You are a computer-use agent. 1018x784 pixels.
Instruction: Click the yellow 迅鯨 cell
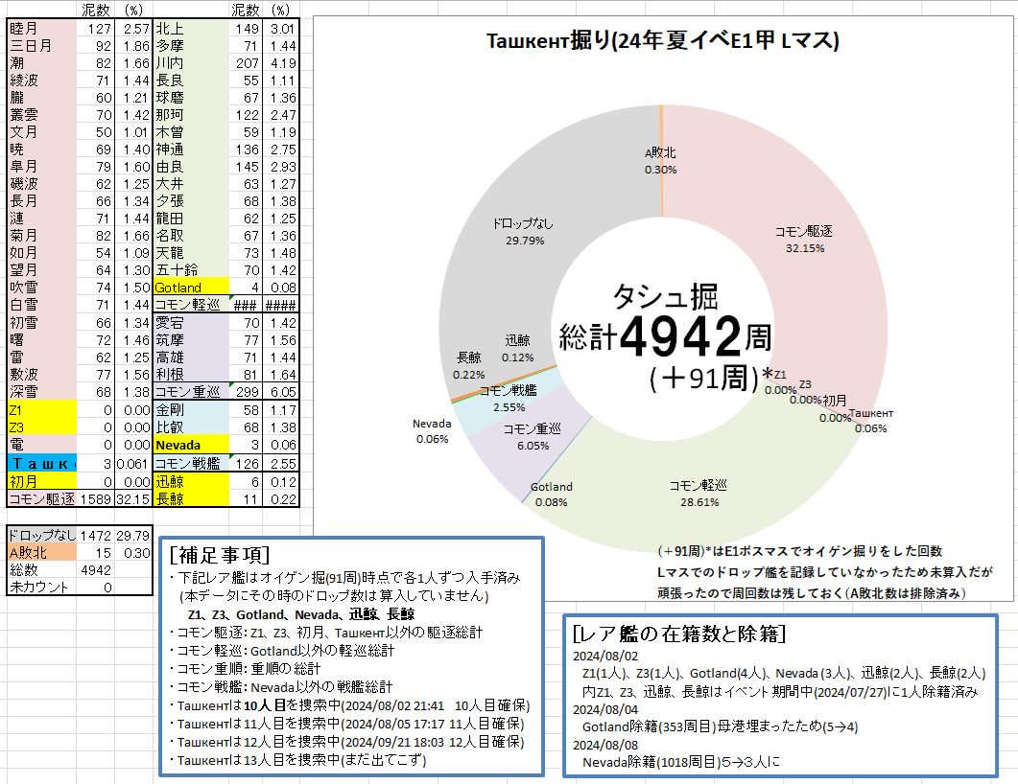click(191, 481)
